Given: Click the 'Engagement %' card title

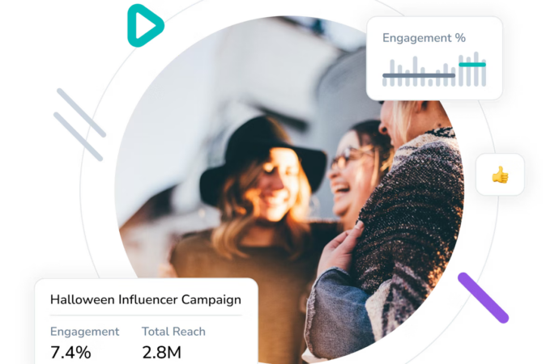Looking at the screenshot, I should [424, 38].
